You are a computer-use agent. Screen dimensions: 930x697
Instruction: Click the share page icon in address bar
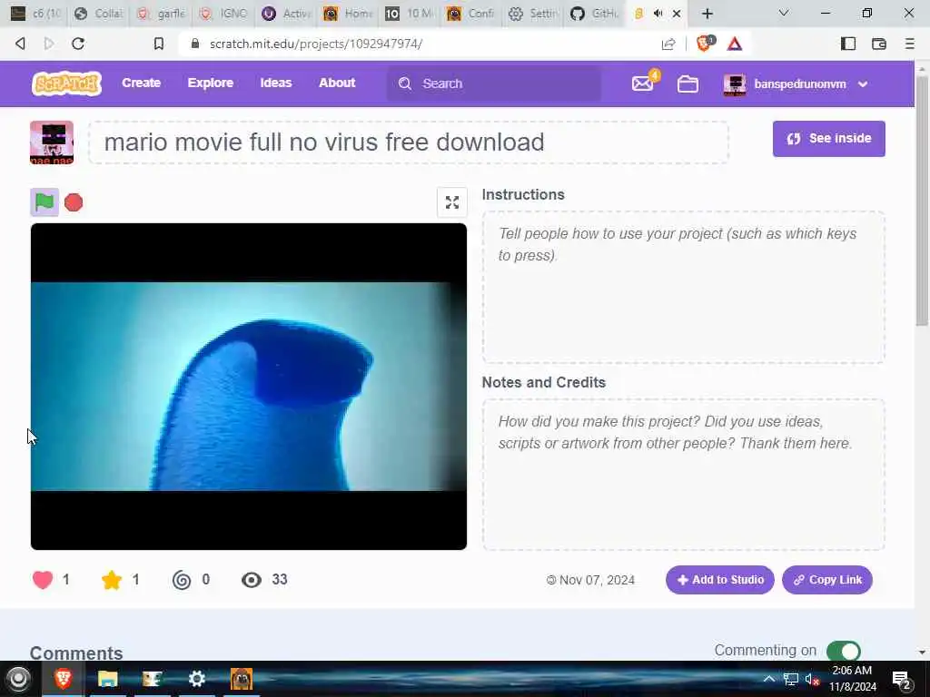pos(668,44)
